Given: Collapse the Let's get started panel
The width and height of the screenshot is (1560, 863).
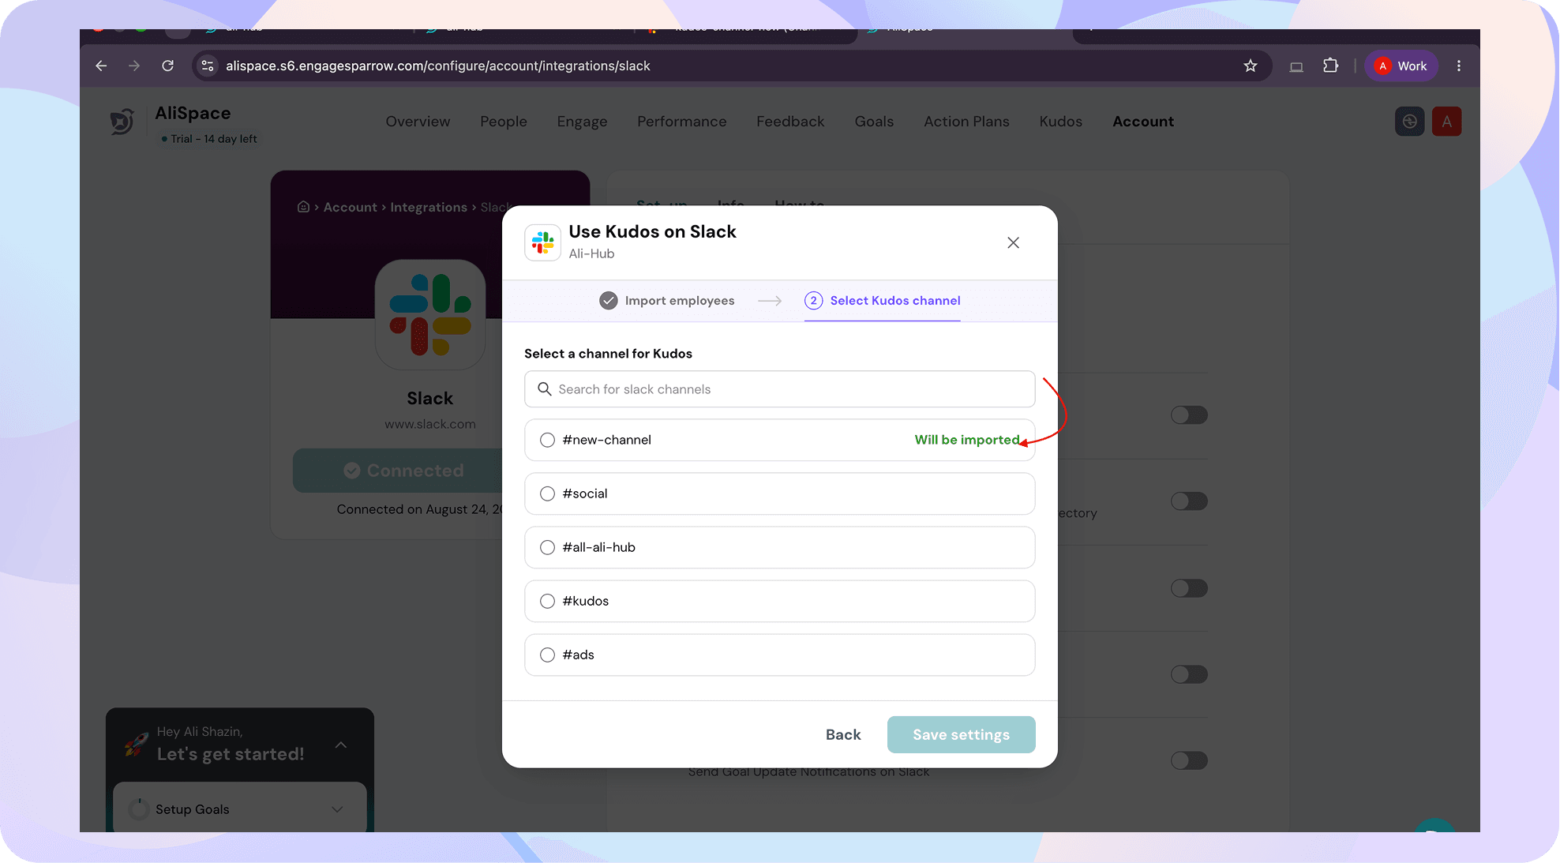Looking at the screenshot, I should pyautogui.click(x=341, y=745).
